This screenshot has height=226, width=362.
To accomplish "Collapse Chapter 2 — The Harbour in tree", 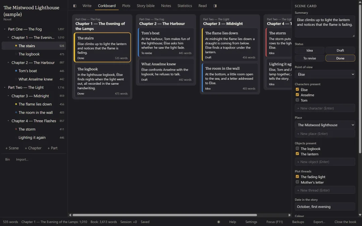I will coord(8,63).
